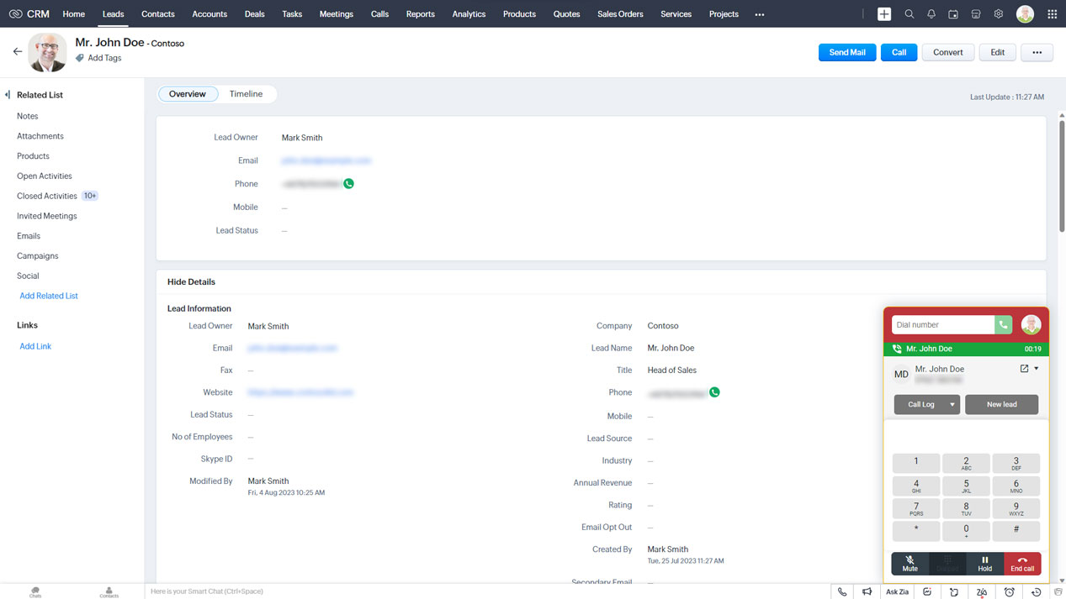Click the Convert button
The width and height of the screenshot is (1066, 599).
tap(947, 52)
